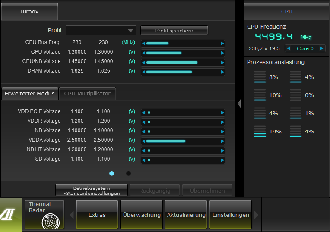Decrease CPU Voltage with left arrow
Viewport: 330px width, 232px height.
click(x=143, y=53)
